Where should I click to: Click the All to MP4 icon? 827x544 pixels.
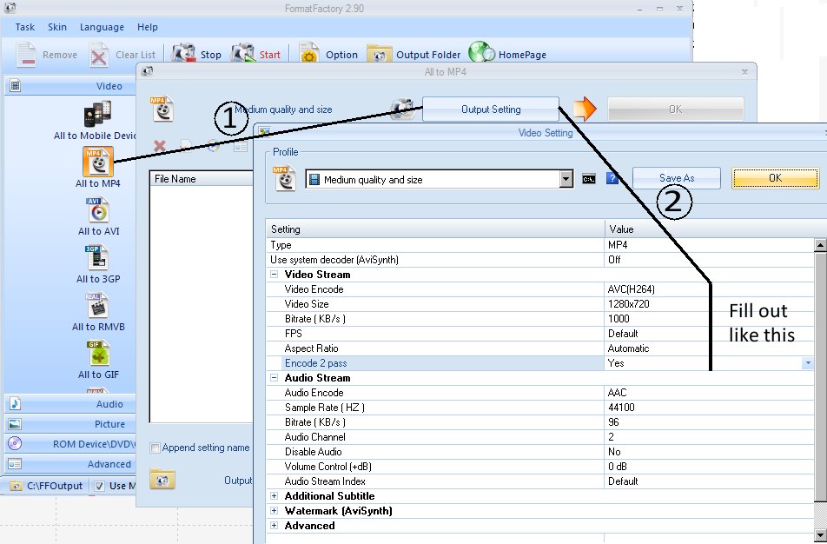(x=98, y=162)
